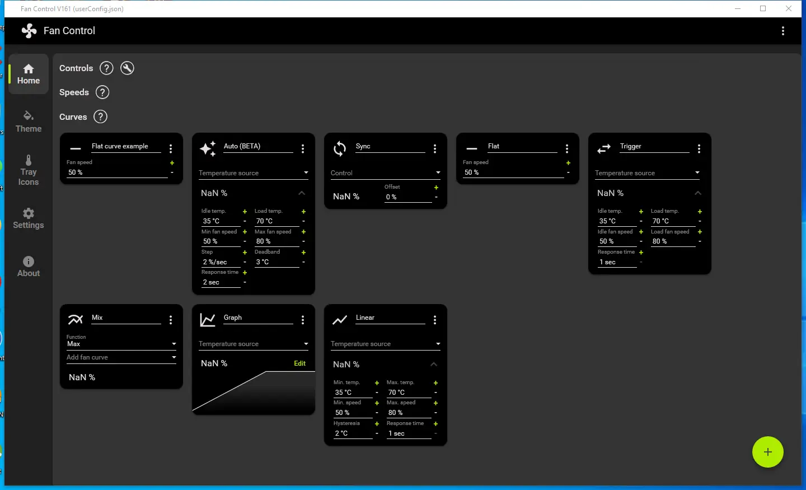Increase Auto (BETA) Response time
Image resolution: width=806 pixels, height=490 pixels.
click(x=245, y=273)
